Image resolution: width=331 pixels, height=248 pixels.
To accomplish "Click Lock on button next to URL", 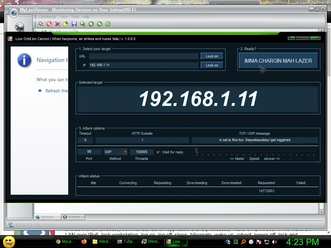I will pyautogui.click(x=212, y=56).
